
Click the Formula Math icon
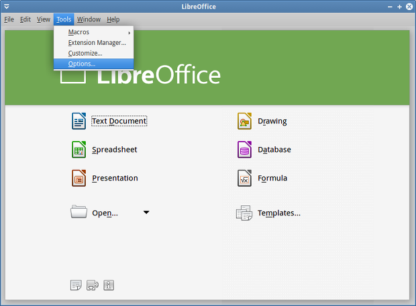(244, 178)
